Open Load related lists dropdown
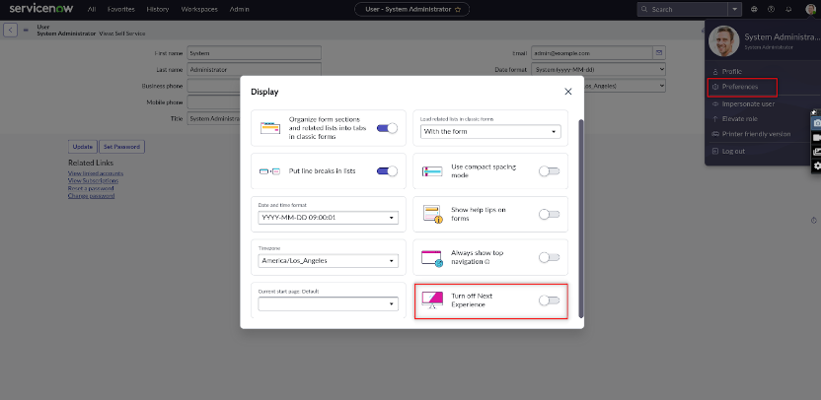This screenshot has width=821, height=400. tap(490, 132)
